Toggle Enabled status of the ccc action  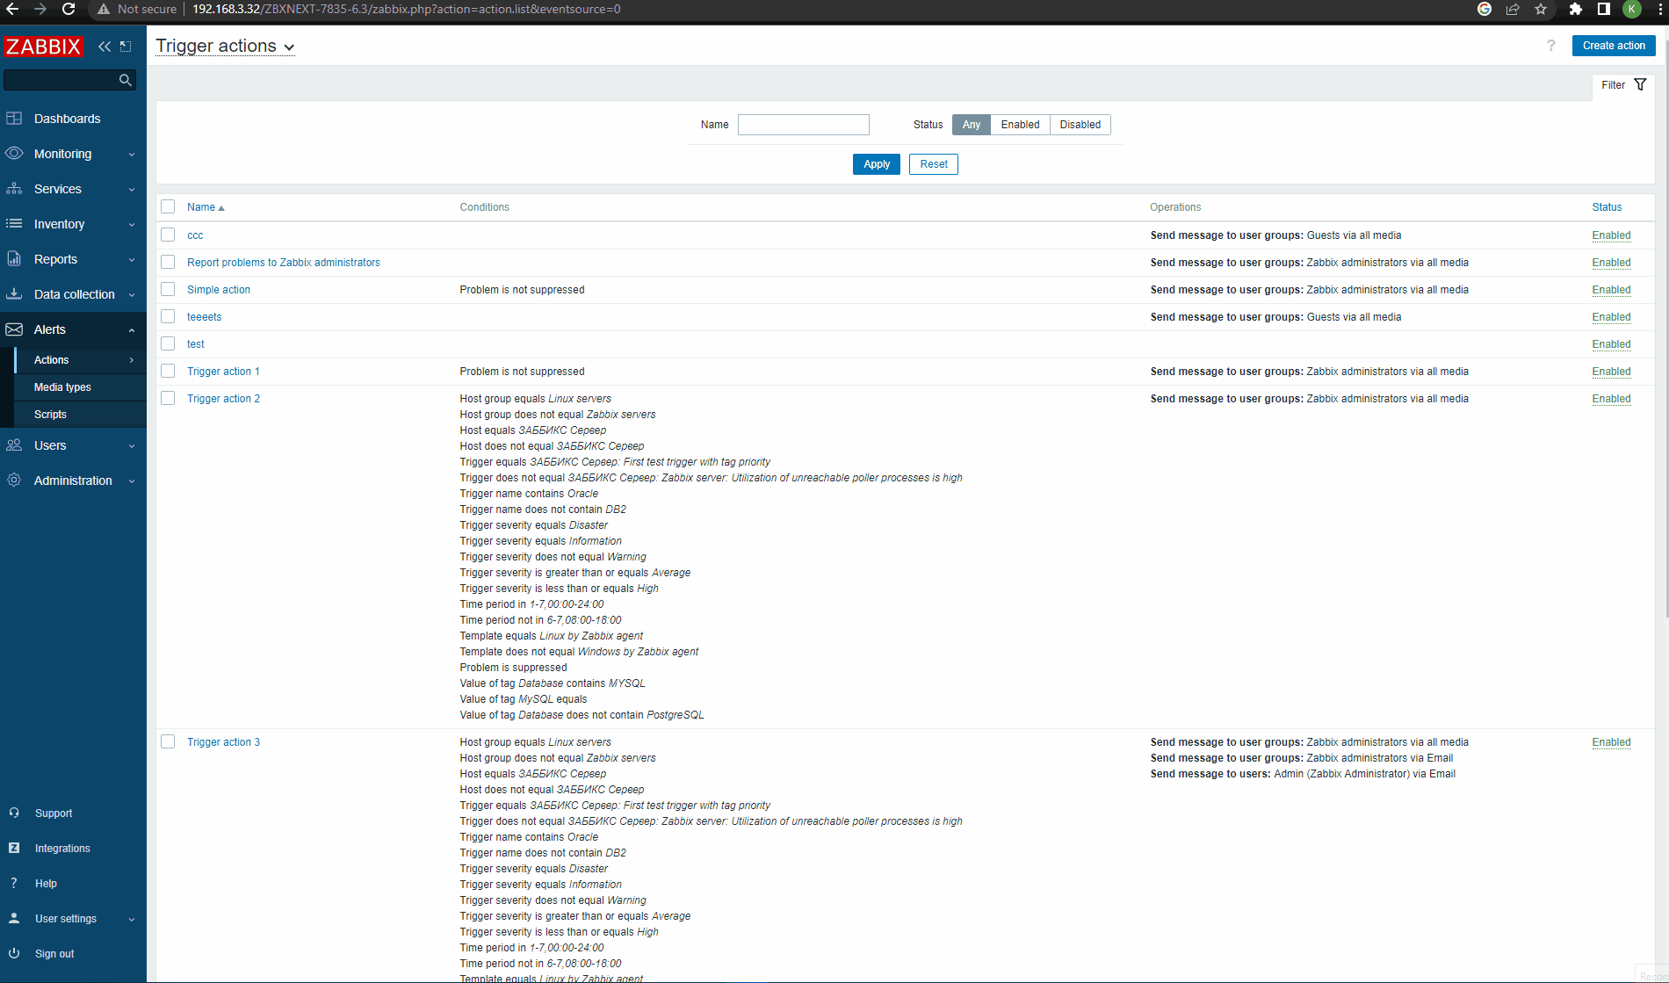1611,235
